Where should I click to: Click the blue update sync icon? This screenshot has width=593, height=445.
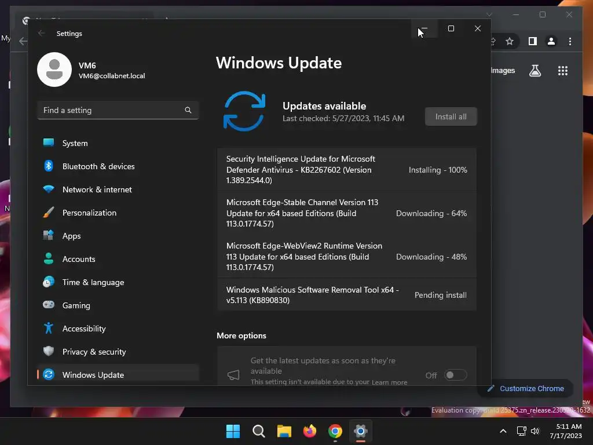coord(244,111)
